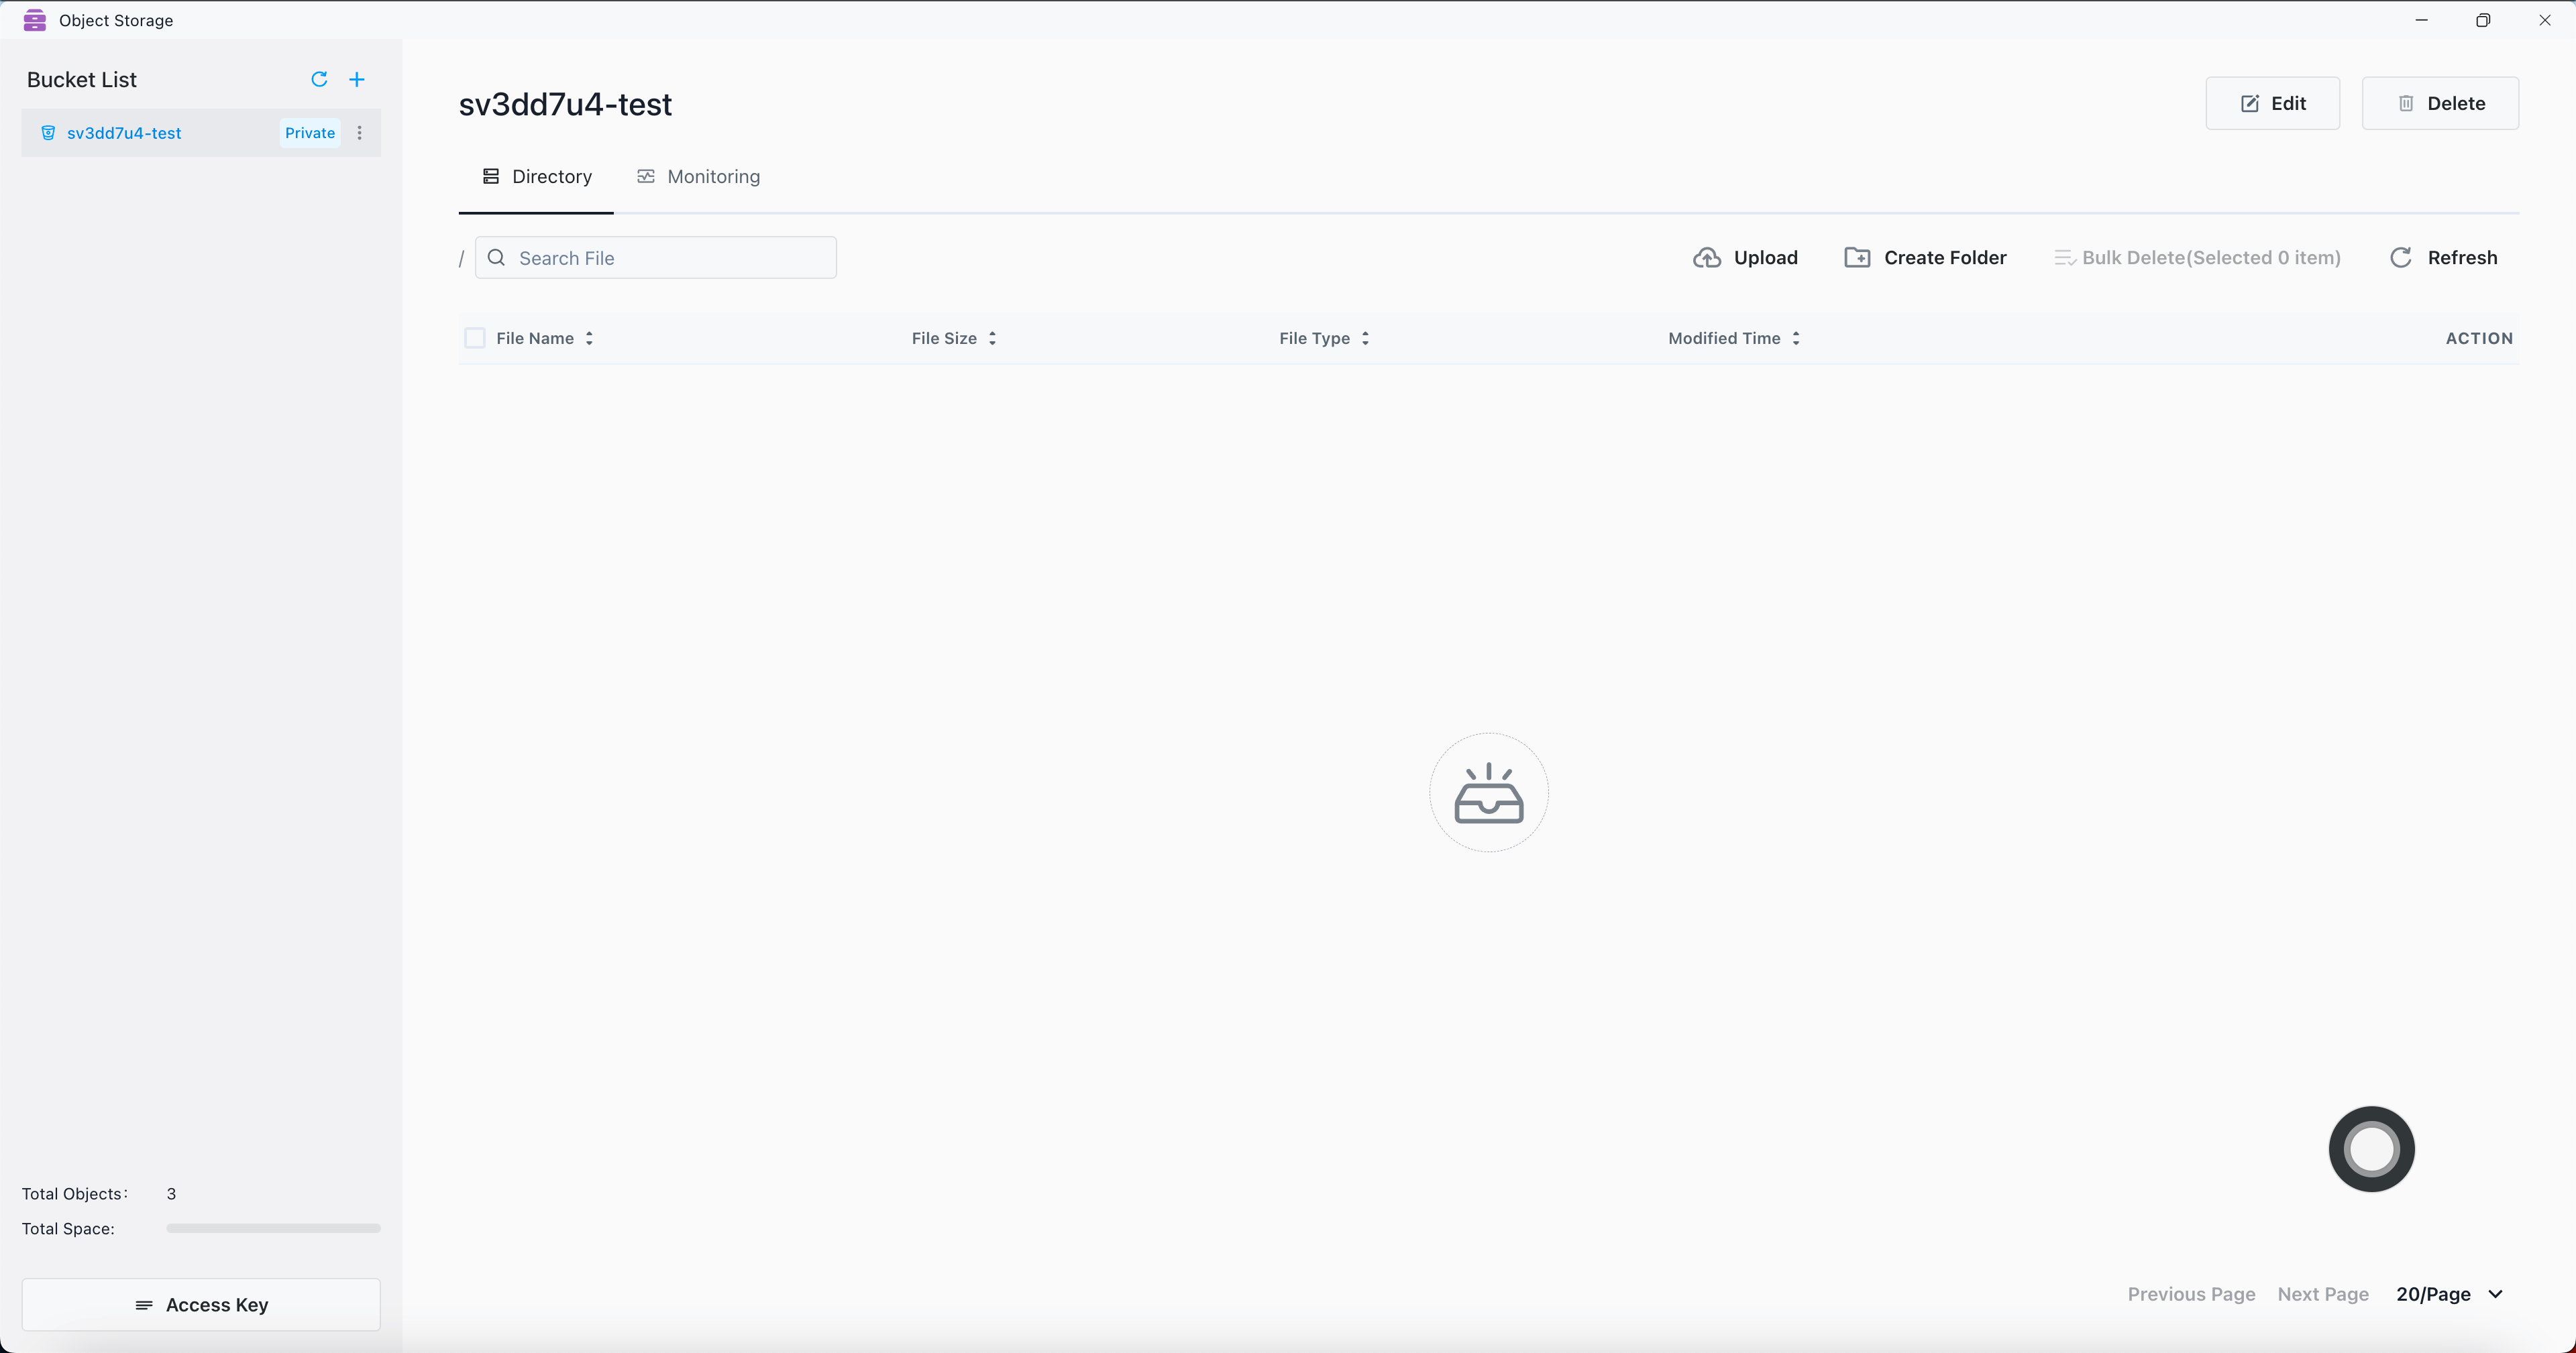Add a new bucket with the plus icon
The height and width of the screenshot is (1353, 2576).
(357, 79)
